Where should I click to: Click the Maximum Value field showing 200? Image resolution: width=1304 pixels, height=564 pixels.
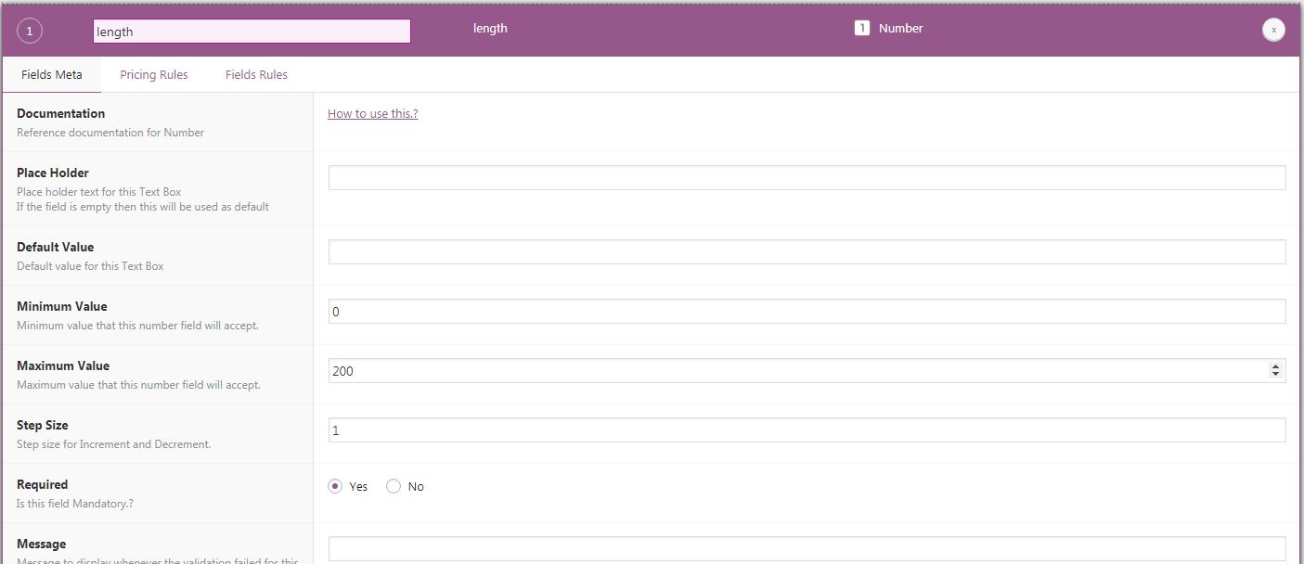pos(798,371)
